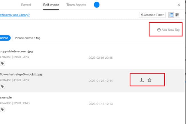Click the tag icon under the example file
Image resolution: width=186 pixels, height=124 pixels.
point(3,110)
